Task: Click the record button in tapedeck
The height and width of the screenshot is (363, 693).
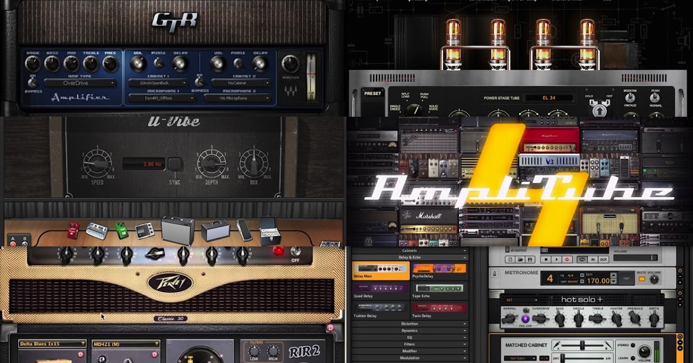Action: [567, 260]
